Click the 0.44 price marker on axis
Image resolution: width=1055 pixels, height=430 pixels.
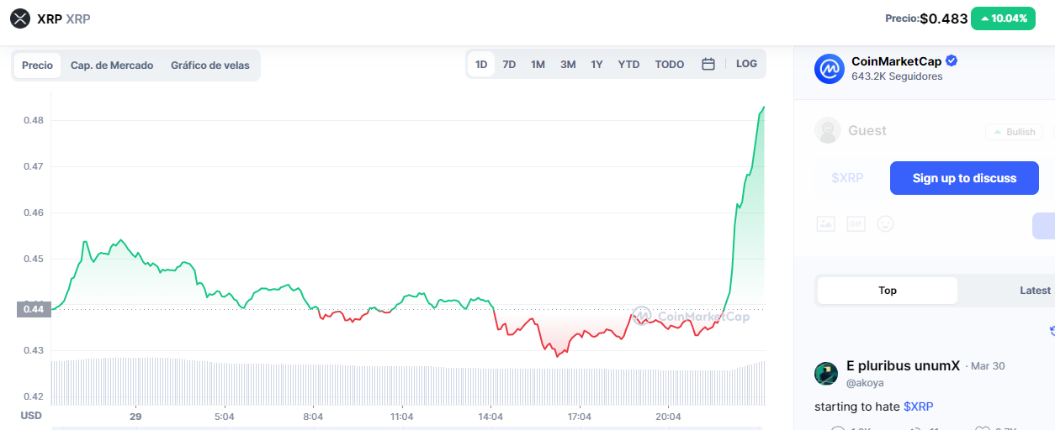point(33,309)
